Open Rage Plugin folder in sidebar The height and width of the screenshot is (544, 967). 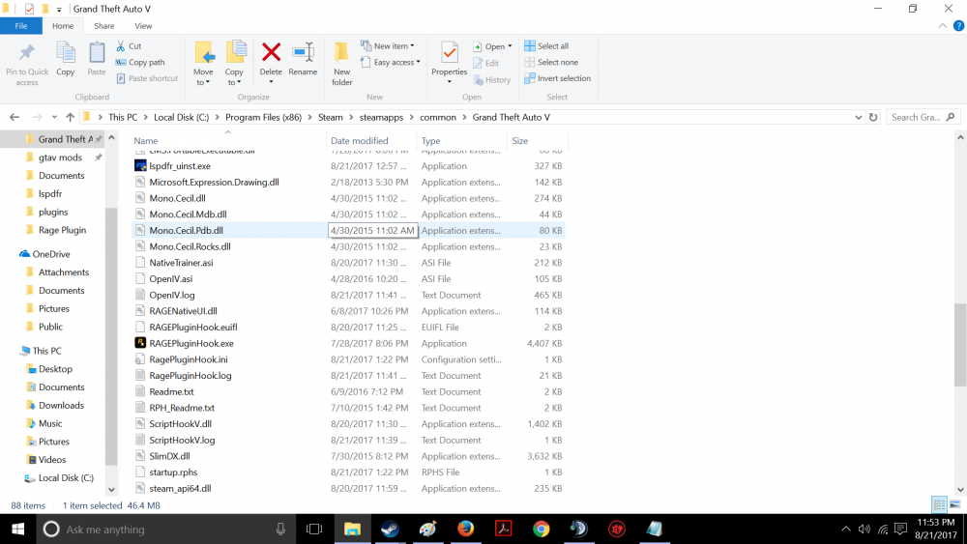coord(62,230)
